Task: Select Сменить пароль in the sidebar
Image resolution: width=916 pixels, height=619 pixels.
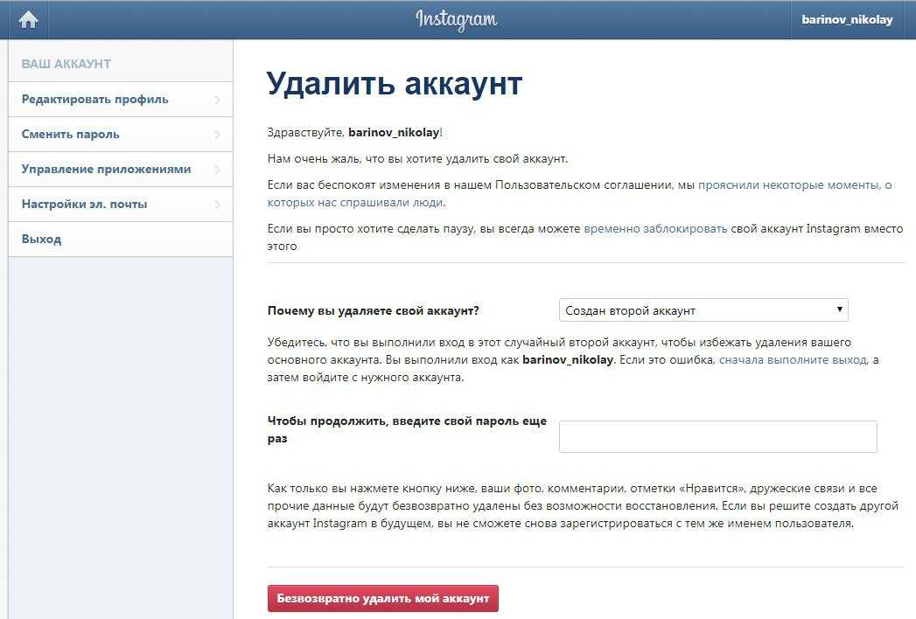Action: click(x=121, y=135)
